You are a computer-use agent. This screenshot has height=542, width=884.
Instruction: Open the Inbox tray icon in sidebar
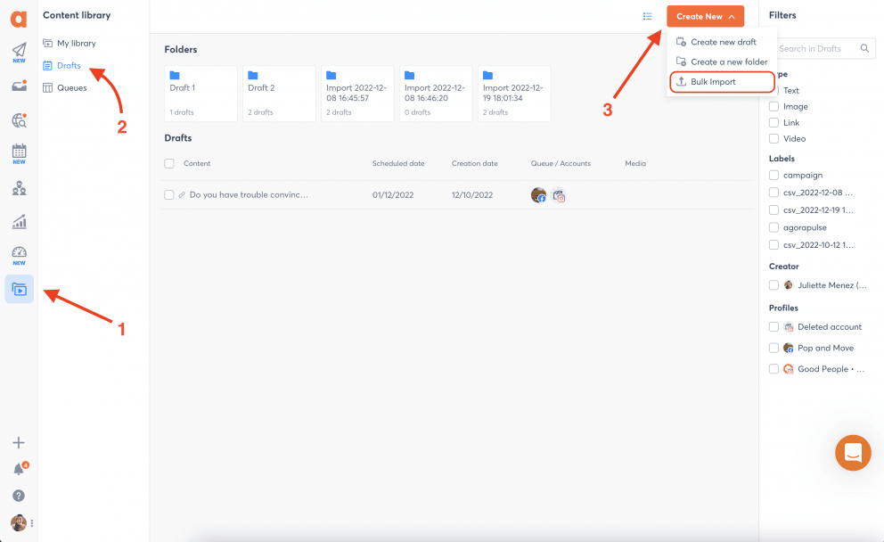[x=20, y=86]
